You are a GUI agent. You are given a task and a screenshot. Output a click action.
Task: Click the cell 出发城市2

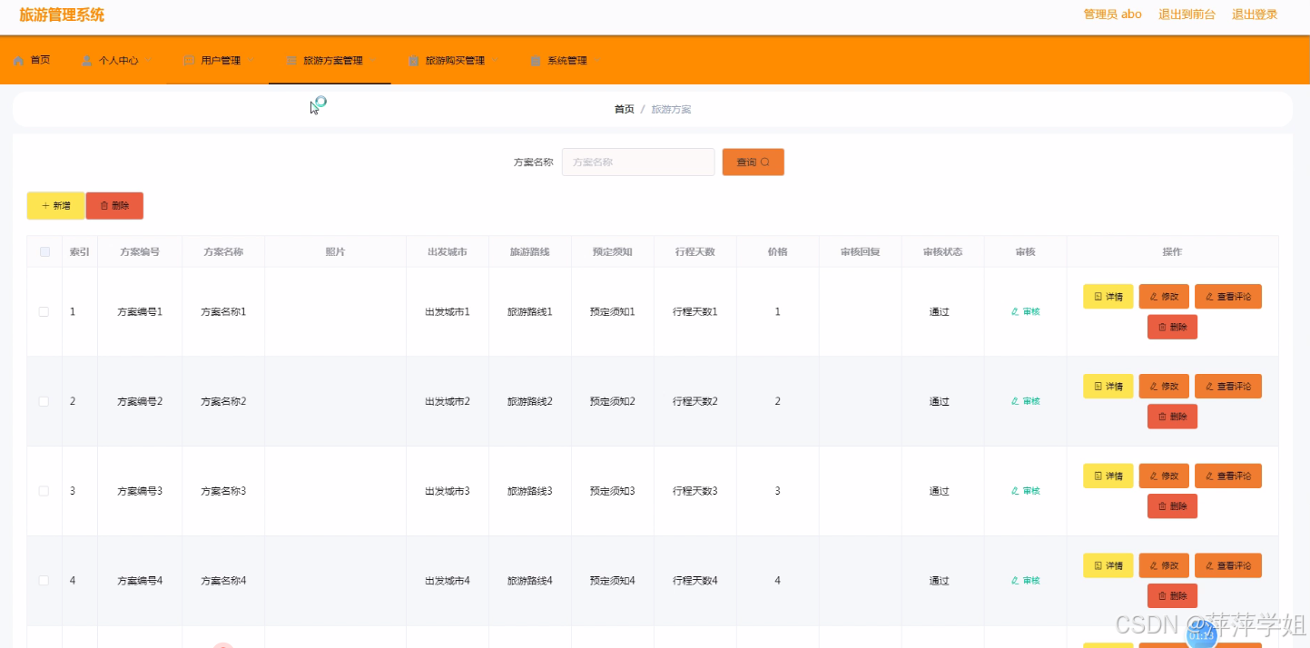[x=448, y=401]
